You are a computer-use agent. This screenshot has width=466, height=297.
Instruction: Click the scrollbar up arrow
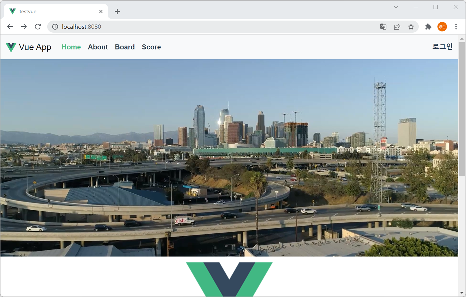click(x=462, y=39)
